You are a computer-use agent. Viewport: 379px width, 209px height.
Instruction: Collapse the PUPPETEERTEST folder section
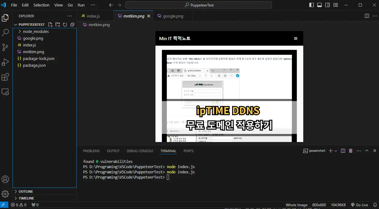click(30, 25)
